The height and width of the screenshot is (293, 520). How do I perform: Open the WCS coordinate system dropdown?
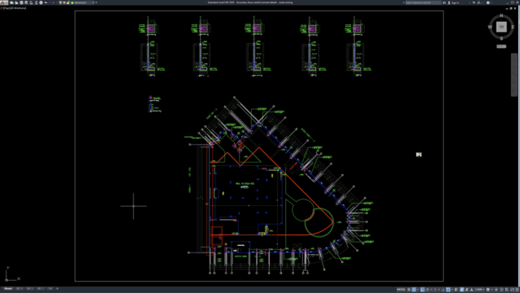pyautogui.click(x=501, y=46)
